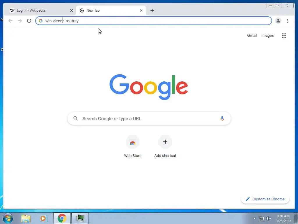The height and width of the screenshot is (224, 298).
Task: Open the Windows Start menu
Action: coord(8,218)
